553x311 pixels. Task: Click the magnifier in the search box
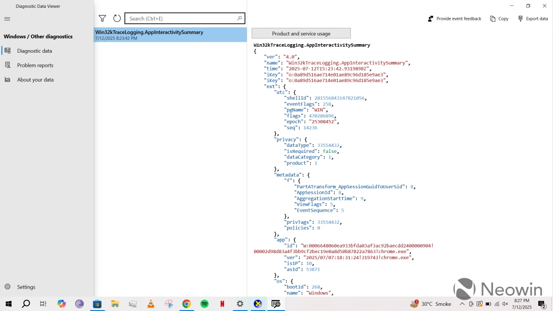239,18
